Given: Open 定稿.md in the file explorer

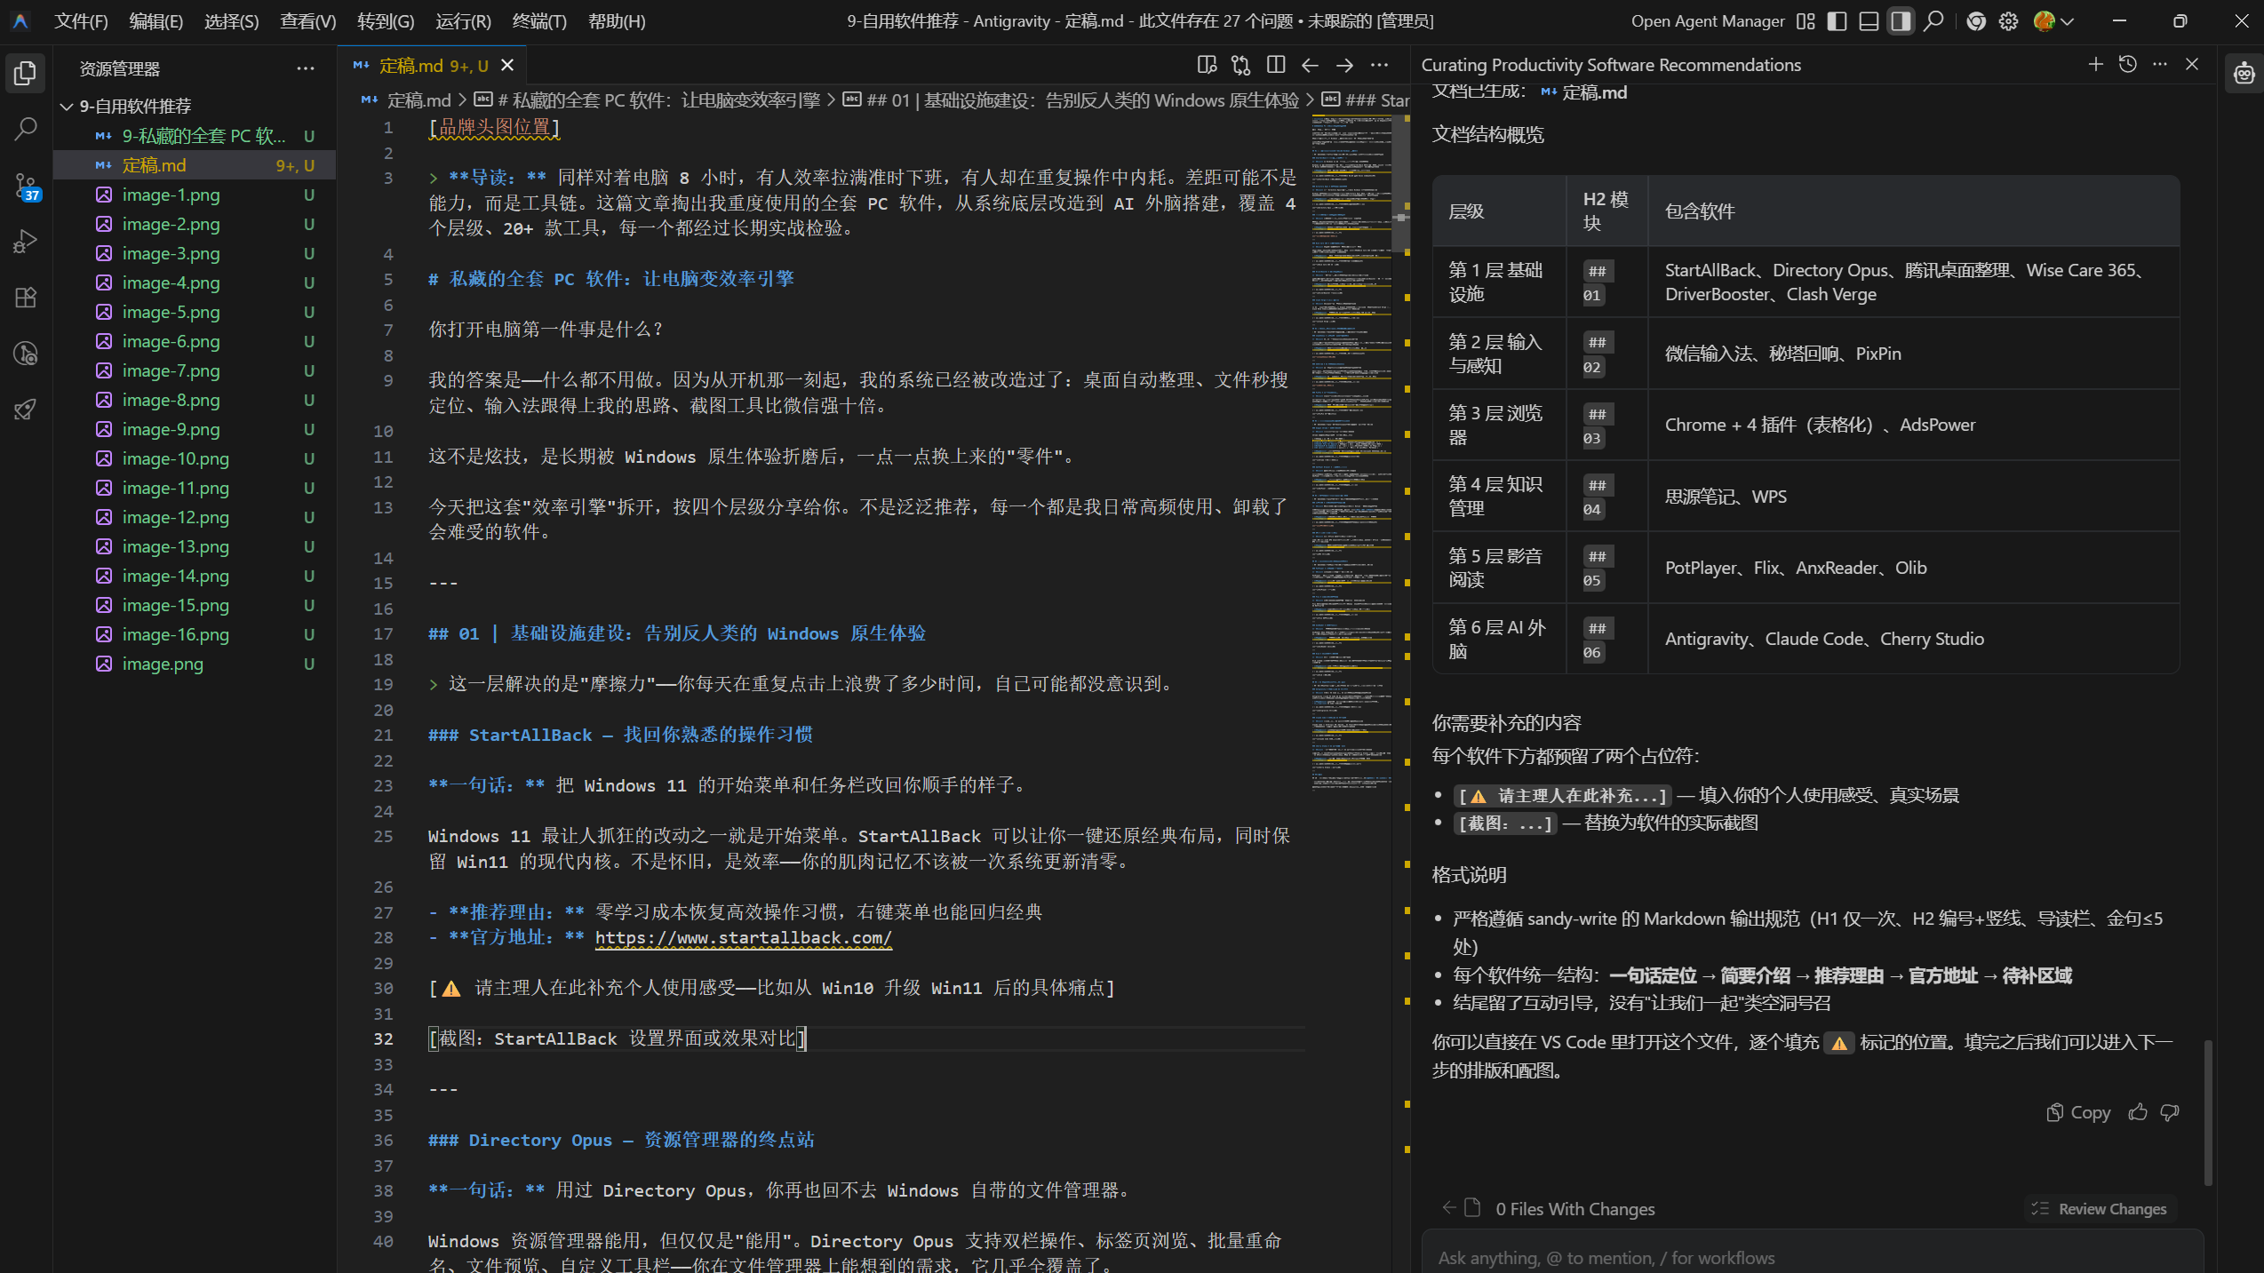Looking at the screenshot, I should (x=194, y=165).
